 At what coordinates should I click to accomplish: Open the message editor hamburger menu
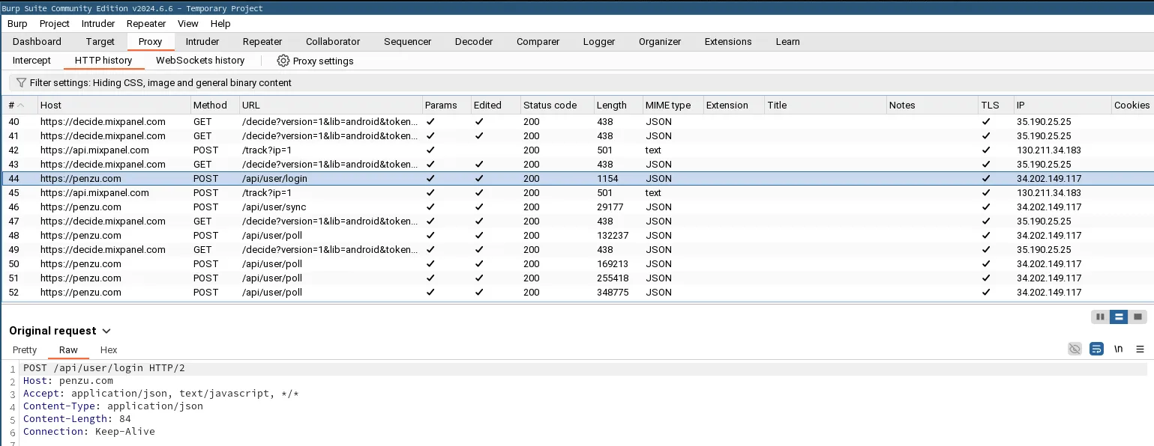click(x=1140, y=349)
